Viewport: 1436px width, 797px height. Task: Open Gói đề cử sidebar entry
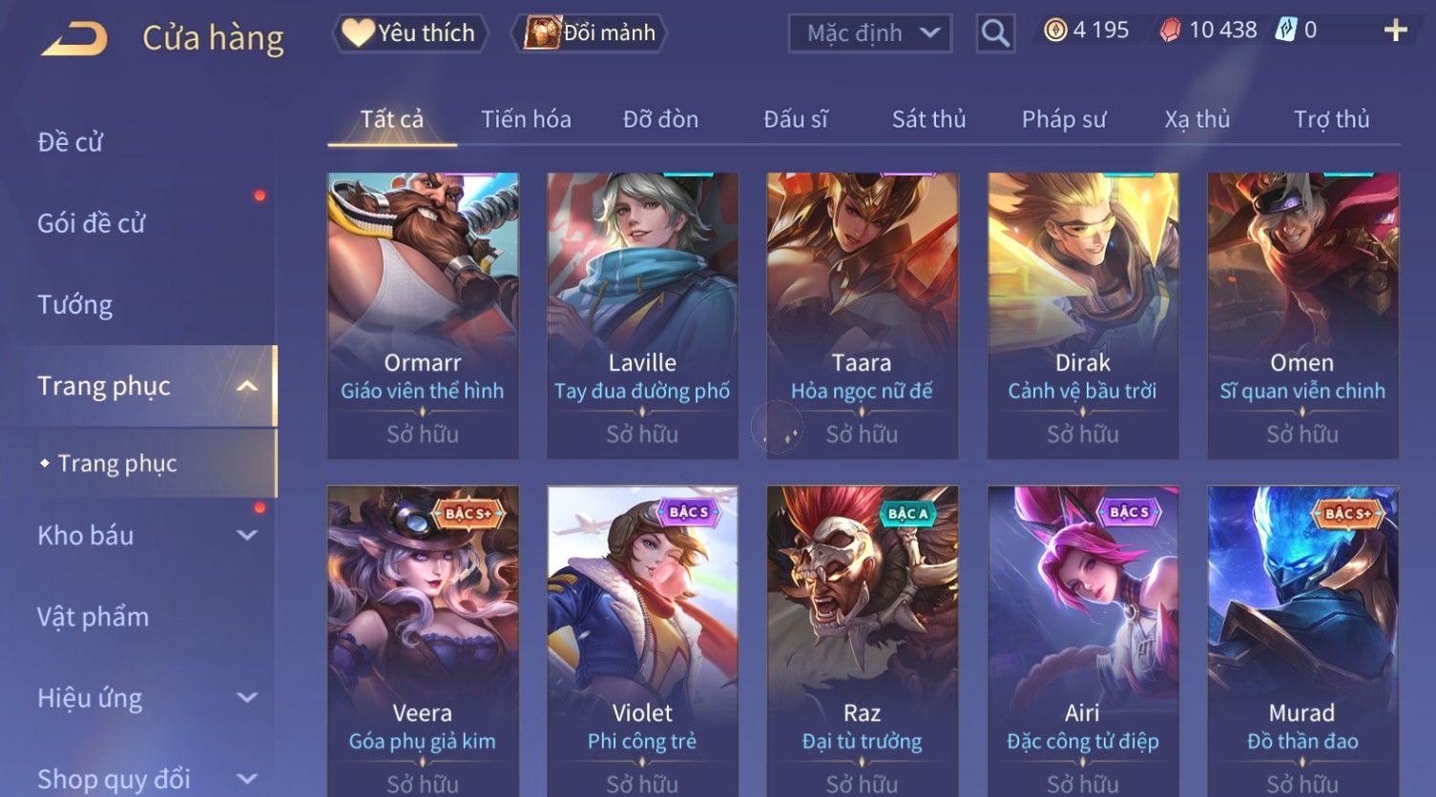click(x=91, y=224)
